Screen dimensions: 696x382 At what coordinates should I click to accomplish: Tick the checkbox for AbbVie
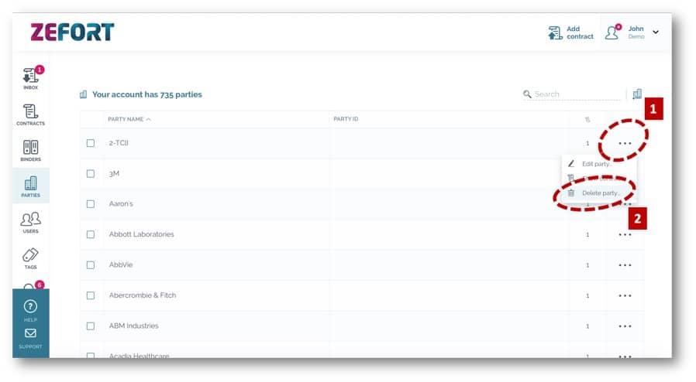tap(91, 265)
